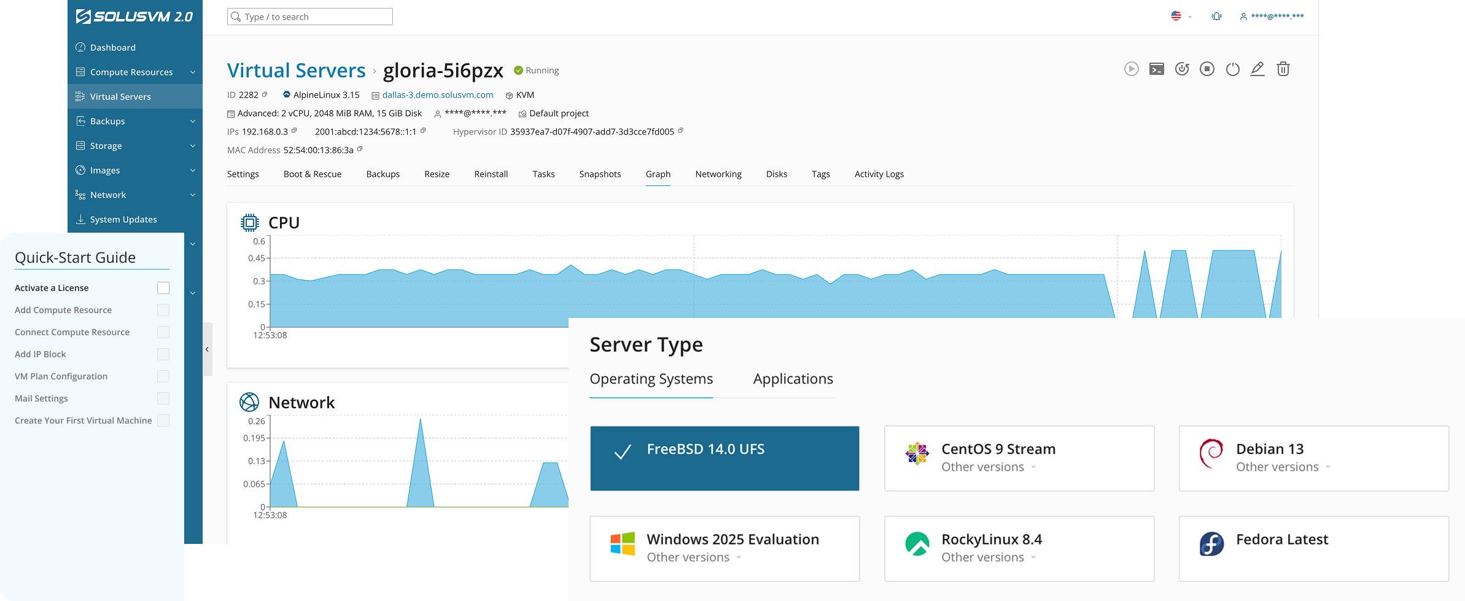Check the Activate a License checkbox

click(x=163, y=288)
